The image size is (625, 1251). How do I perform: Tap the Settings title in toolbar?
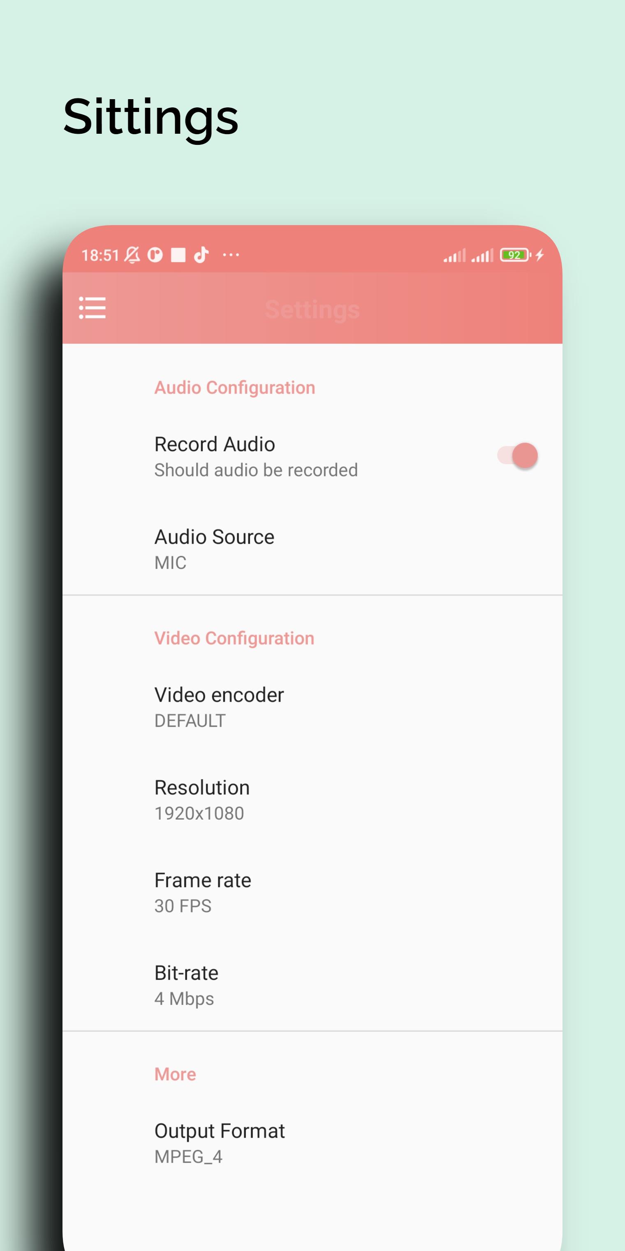312,309
